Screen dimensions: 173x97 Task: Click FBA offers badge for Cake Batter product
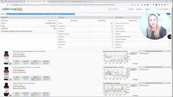tap(33, 64)
